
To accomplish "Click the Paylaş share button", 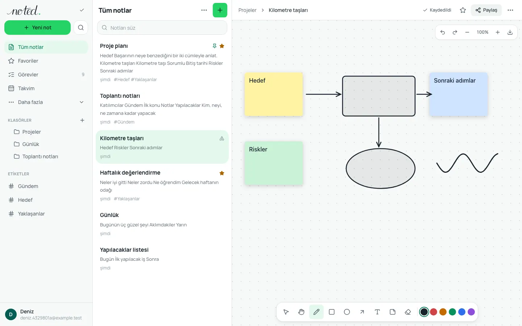I will click(x=486, y=10).
